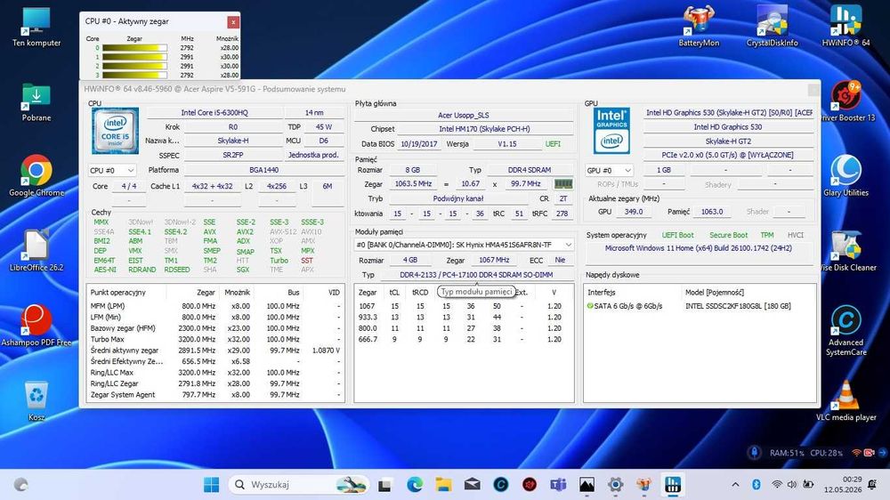Click the Windows 11 Home build text
Viewport: 890px width, 500px height.
(698, 248)
